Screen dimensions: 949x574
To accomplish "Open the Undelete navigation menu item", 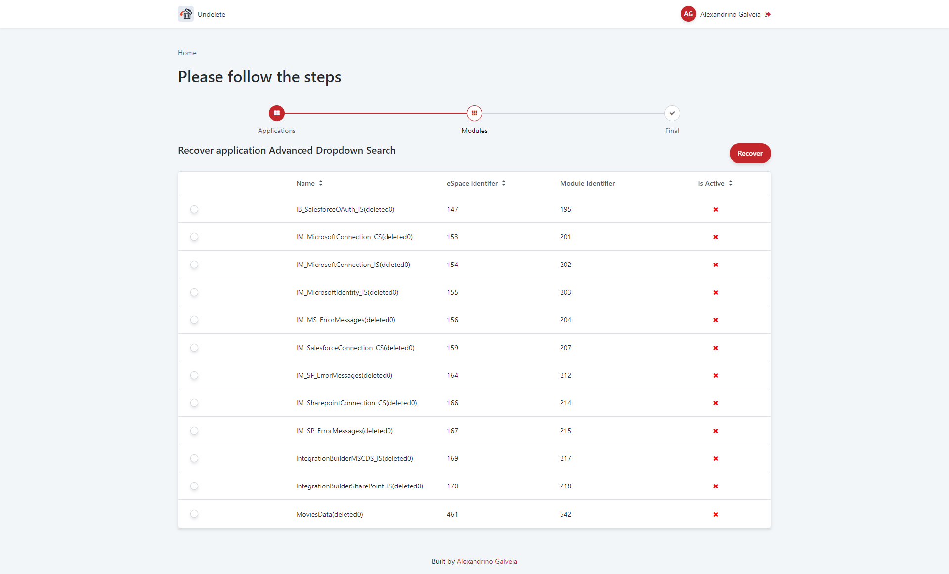I will (x=211, y=14).
